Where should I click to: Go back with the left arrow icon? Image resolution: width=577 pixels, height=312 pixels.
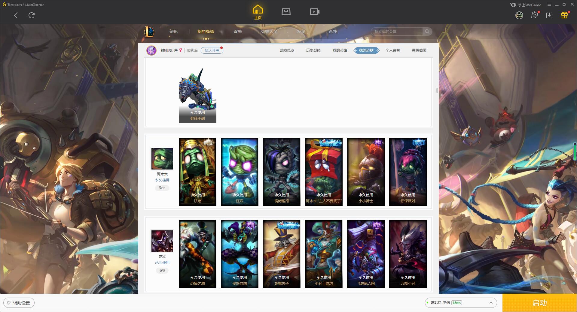(x=16, y=15)
